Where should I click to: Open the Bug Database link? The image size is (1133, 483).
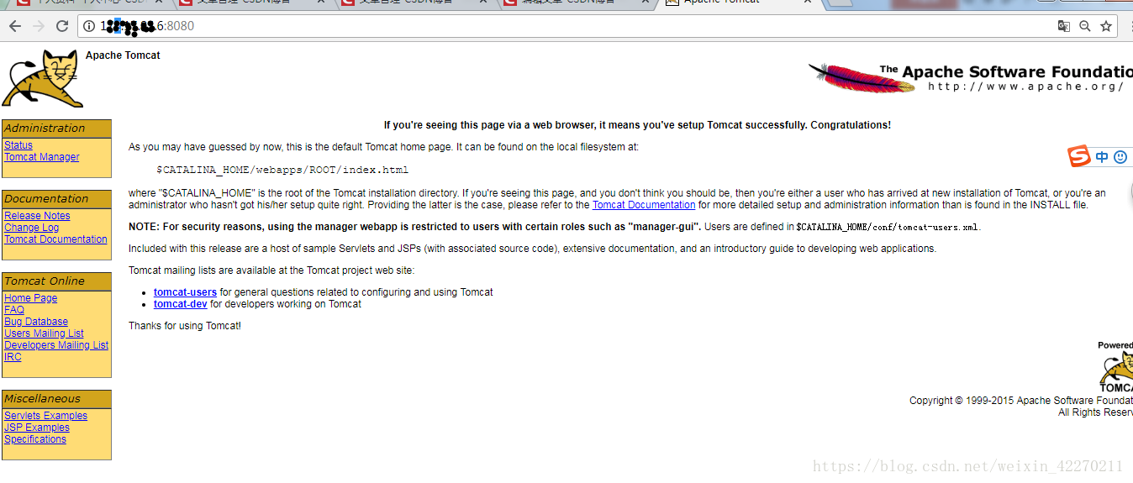[x=36, y=322]
